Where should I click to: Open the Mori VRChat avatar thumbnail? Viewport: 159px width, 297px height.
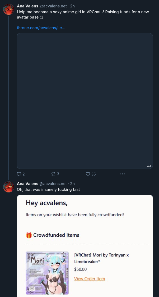coord(47,273)
